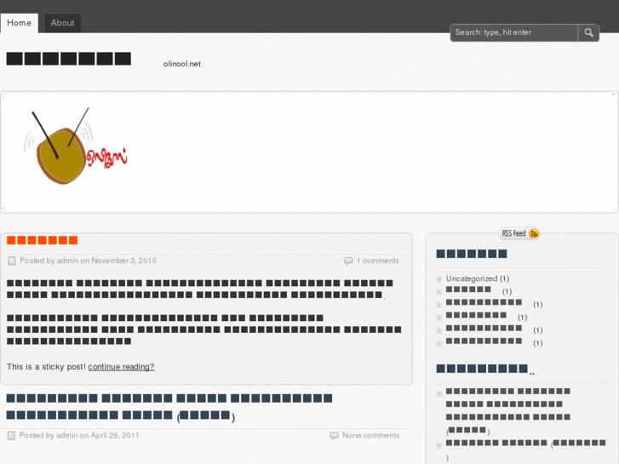Open the 1 comments link
Viewport: 619px width, 464px height.
pos(378,261)
